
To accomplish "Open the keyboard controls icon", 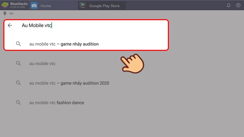I will click(x=11, y=13).
